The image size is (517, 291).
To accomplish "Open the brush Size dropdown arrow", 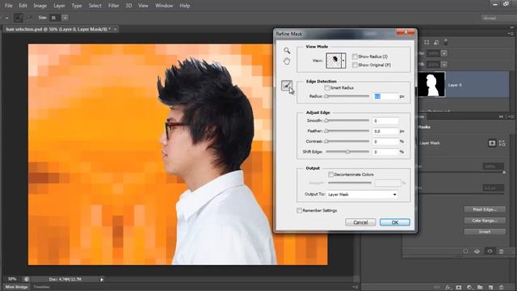I will (x=65, y=18).
